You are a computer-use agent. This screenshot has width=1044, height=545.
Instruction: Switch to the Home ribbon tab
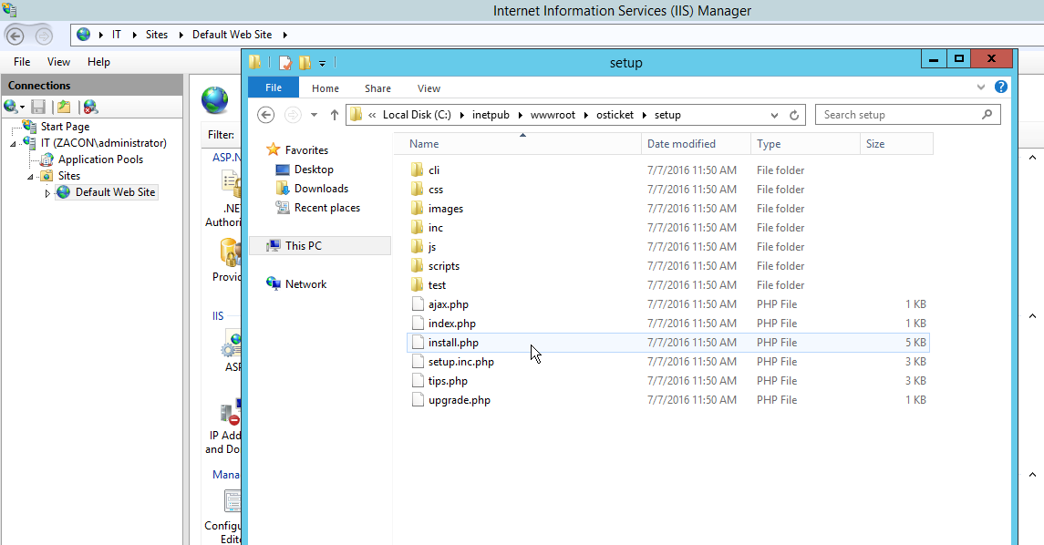pyautogui.click(x=325, y=88)
